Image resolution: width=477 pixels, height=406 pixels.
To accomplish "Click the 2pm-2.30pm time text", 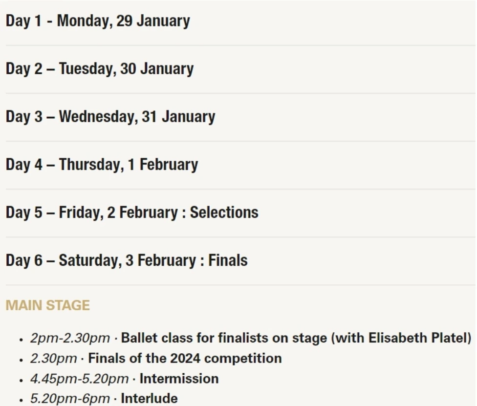I will click(x=70, y=338).
